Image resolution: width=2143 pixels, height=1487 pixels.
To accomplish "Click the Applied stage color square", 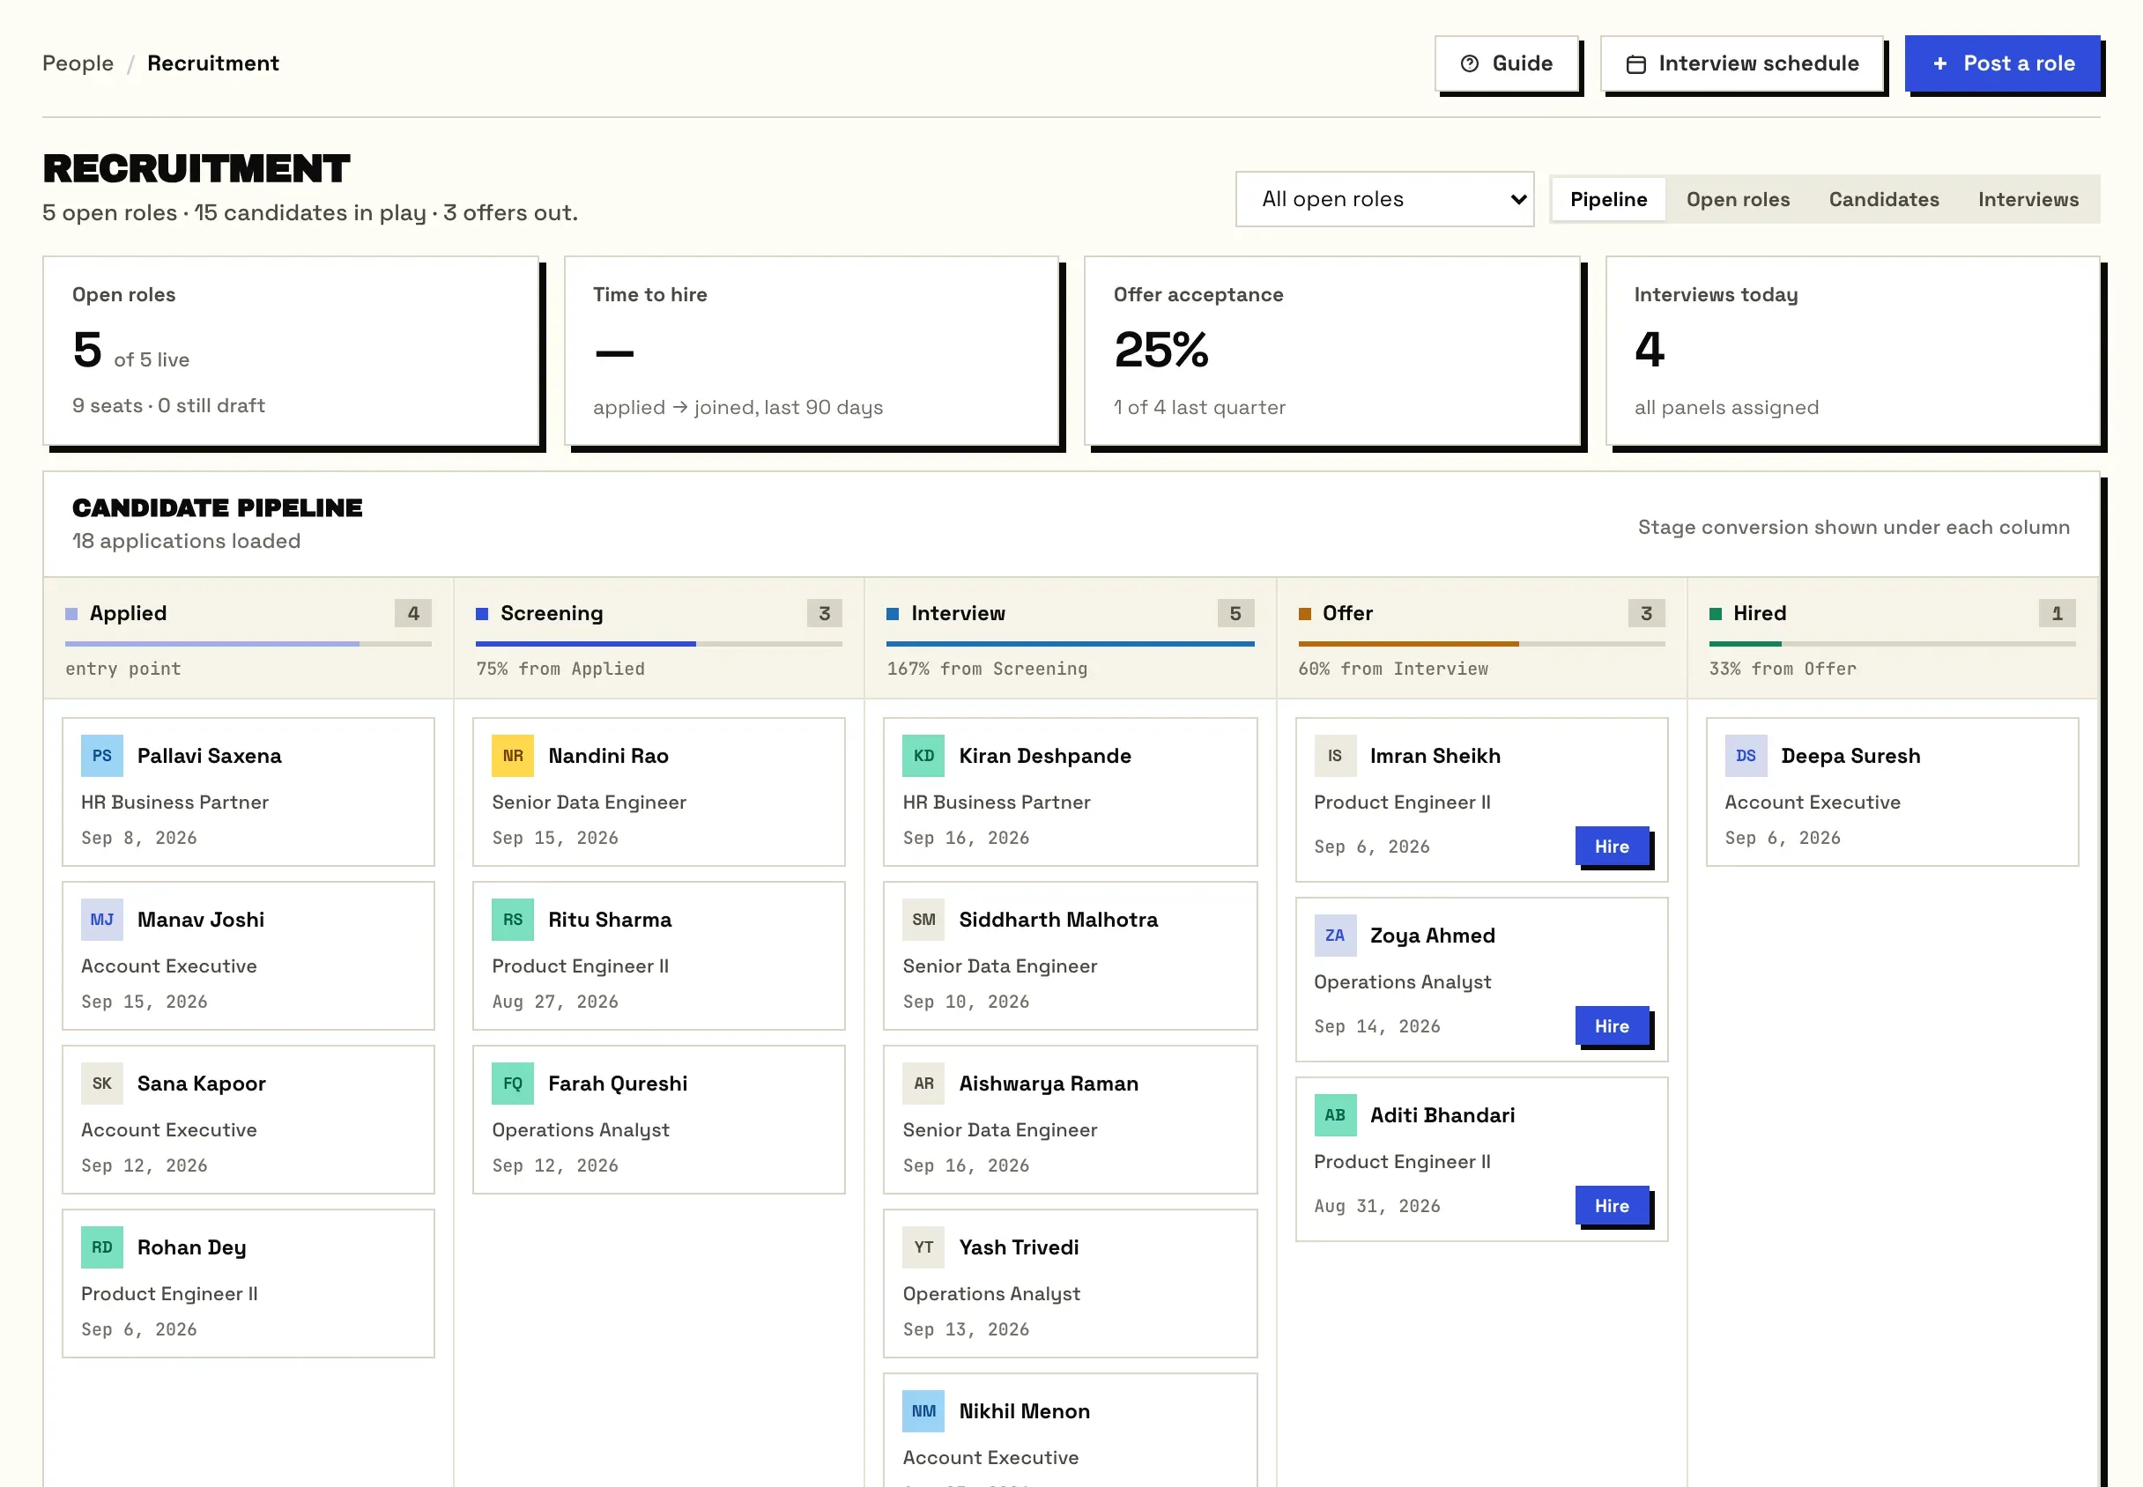I will [x=70, y=613].
